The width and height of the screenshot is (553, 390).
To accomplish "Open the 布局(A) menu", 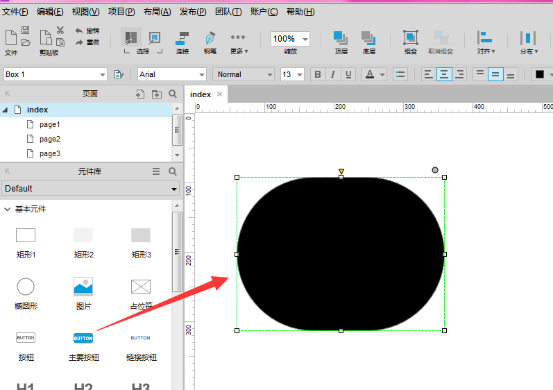I will [x=157, y=12].
